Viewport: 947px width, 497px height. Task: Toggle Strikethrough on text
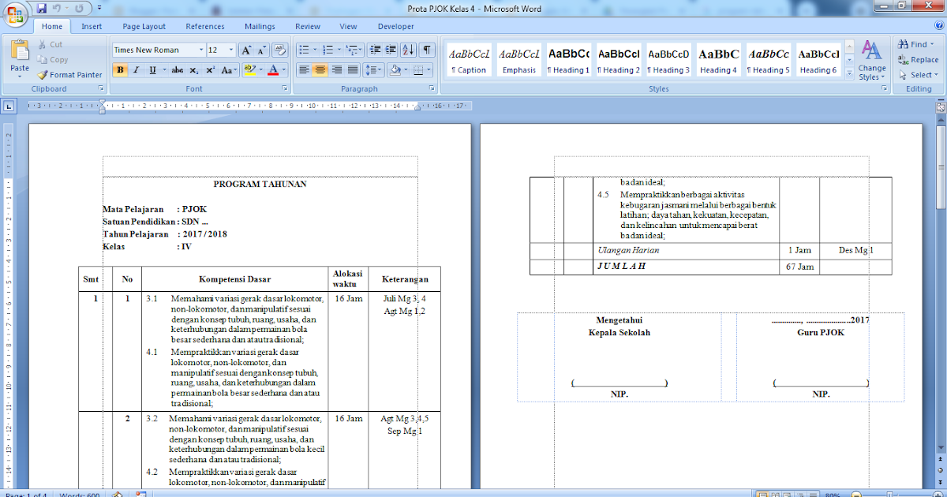click(x=178, y=70)
